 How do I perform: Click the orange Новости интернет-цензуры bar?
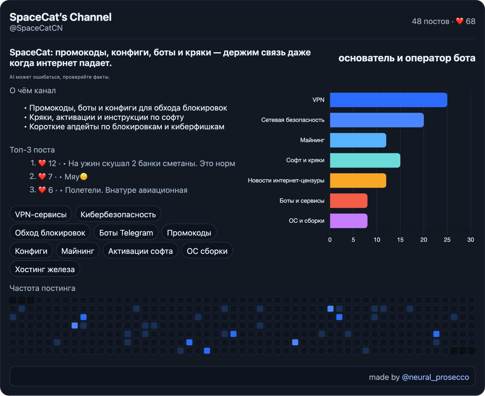click(358, 181)
